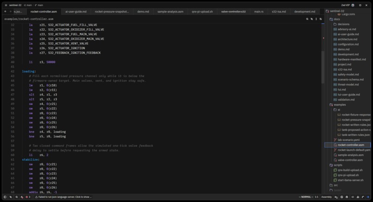Image resolution: width=373 pixels, height=202 pixels.
Task: Click the editor vertical scrollbar thumb
Action: pyautogui.click(x=323, y=67)
